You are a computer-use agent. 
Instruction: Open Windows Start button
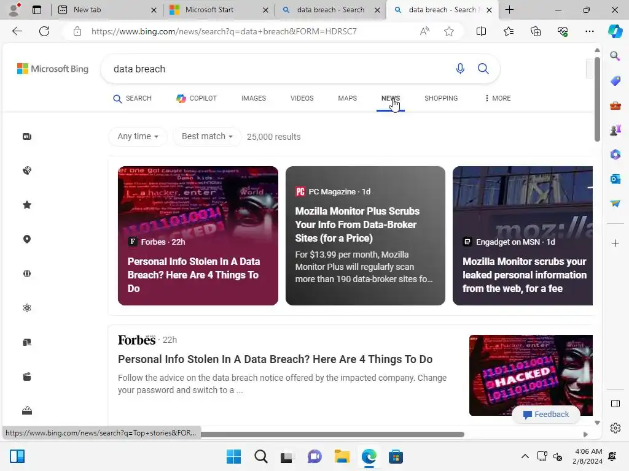(233, 456)
